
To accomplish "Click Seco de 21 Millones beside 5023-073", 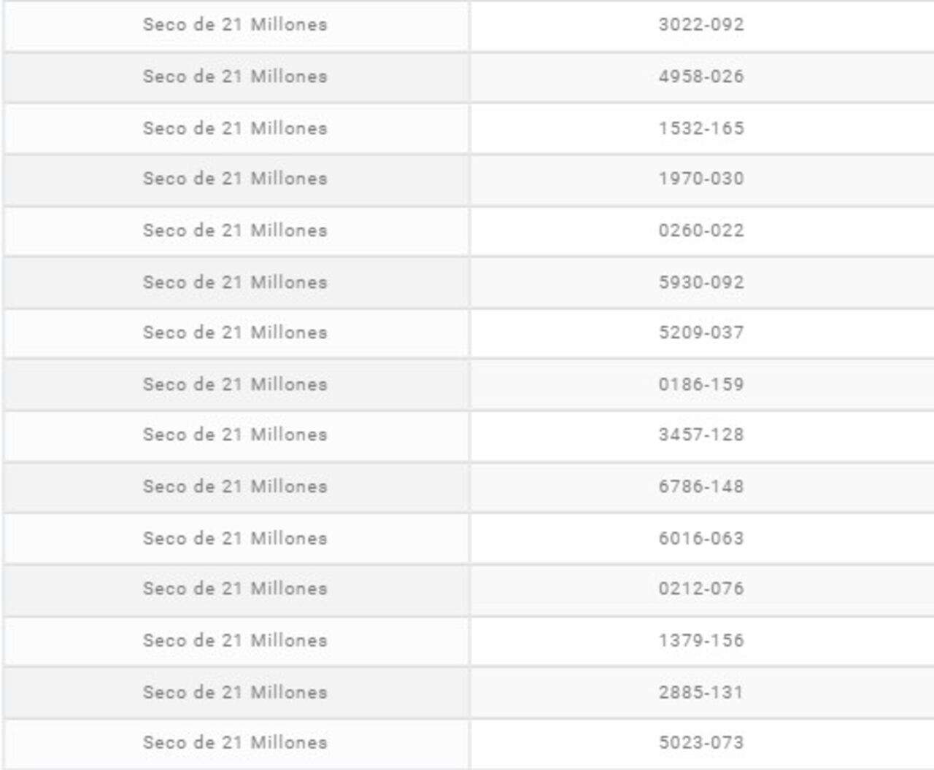I will (x=235, y=742).
